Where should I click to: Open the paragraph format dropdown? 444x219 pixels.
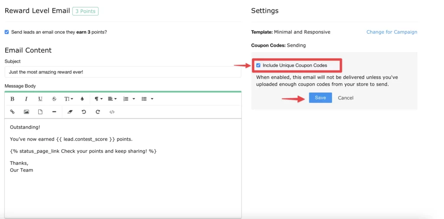tap(98, 99)
